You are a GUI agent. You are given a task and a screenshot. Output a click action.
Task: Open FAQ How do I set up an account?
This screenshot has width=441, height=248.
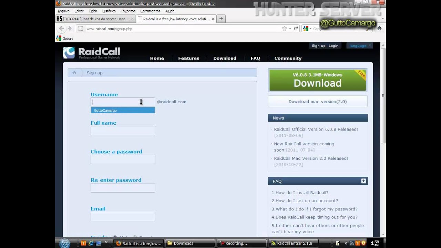click(x=305, y=201)
